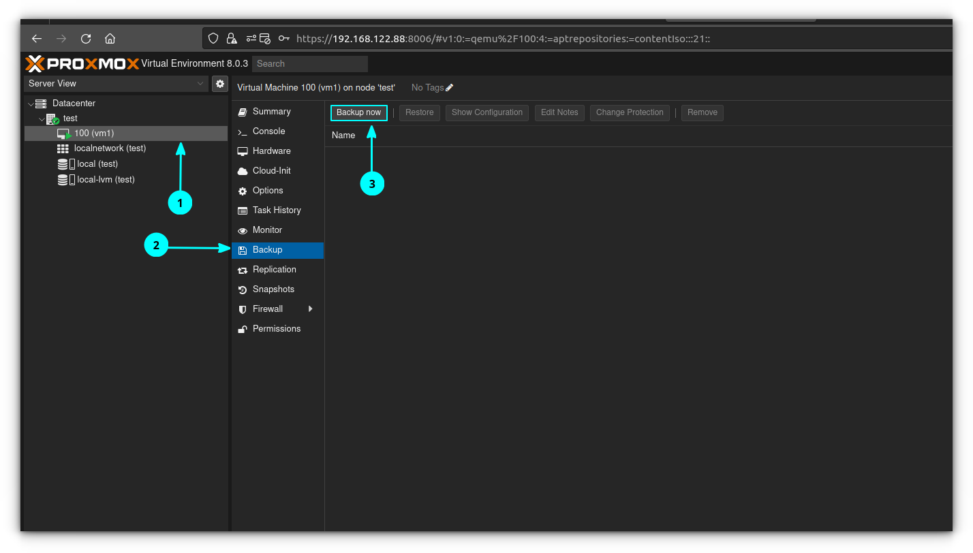Collapse the Datacenter tree node
The image size is (973, 553).
(x=31, y=104)
